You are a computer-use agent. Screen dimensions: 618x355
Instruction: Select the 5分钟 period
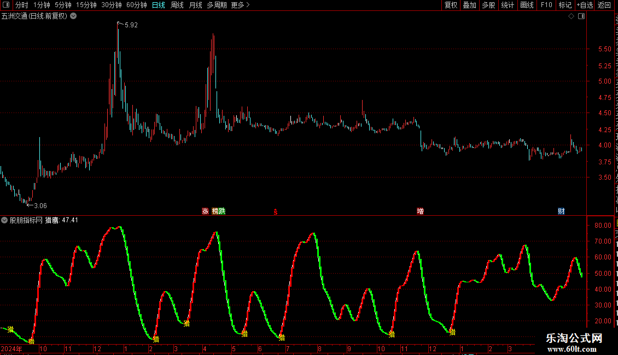click(x=63, y=5)
